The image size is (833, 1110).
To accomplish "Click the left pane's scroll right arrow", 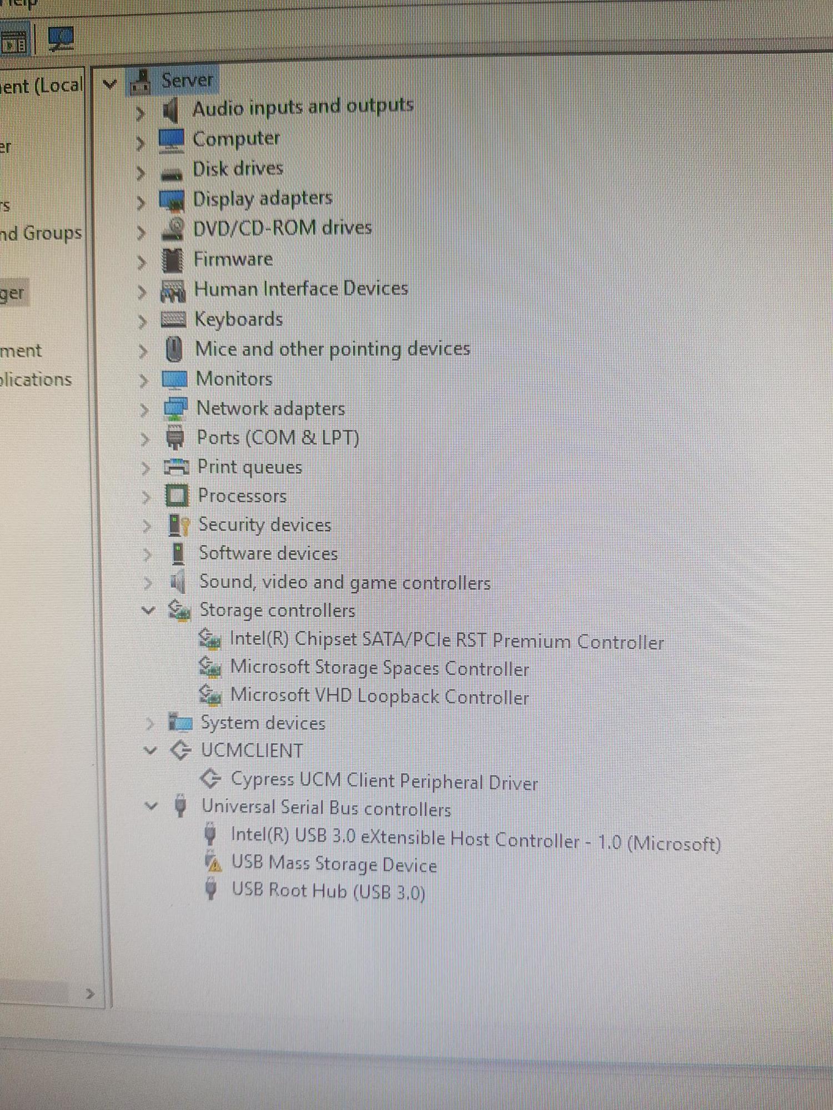I will [90, 994].
